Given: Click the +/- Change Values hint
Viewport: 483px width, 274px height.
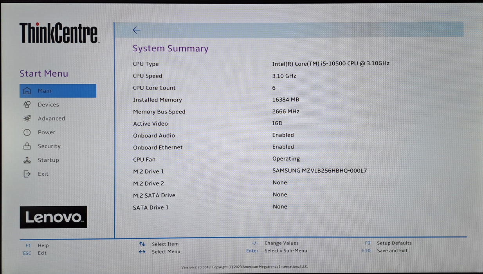Looking at the screenshot, I should pyautogui.click(x=275, y=243).
